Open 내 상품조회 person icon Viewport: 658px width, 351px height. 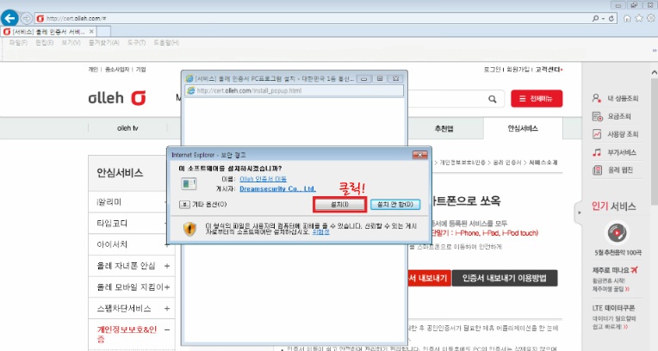(x=596, y=98)
